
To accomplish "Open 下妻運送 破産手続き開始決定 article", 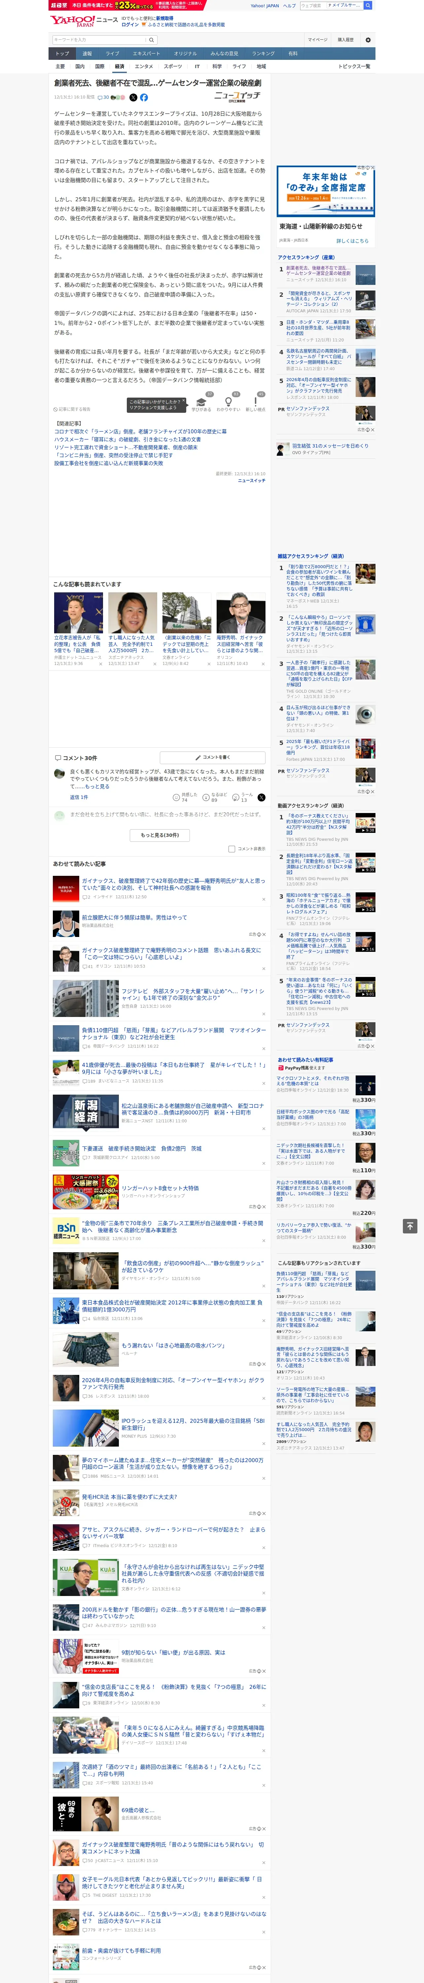I will coord(142,1148).
